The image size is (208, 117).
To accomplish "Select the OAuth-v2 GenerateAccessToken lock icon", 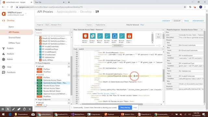I will [x=129, y=36].
